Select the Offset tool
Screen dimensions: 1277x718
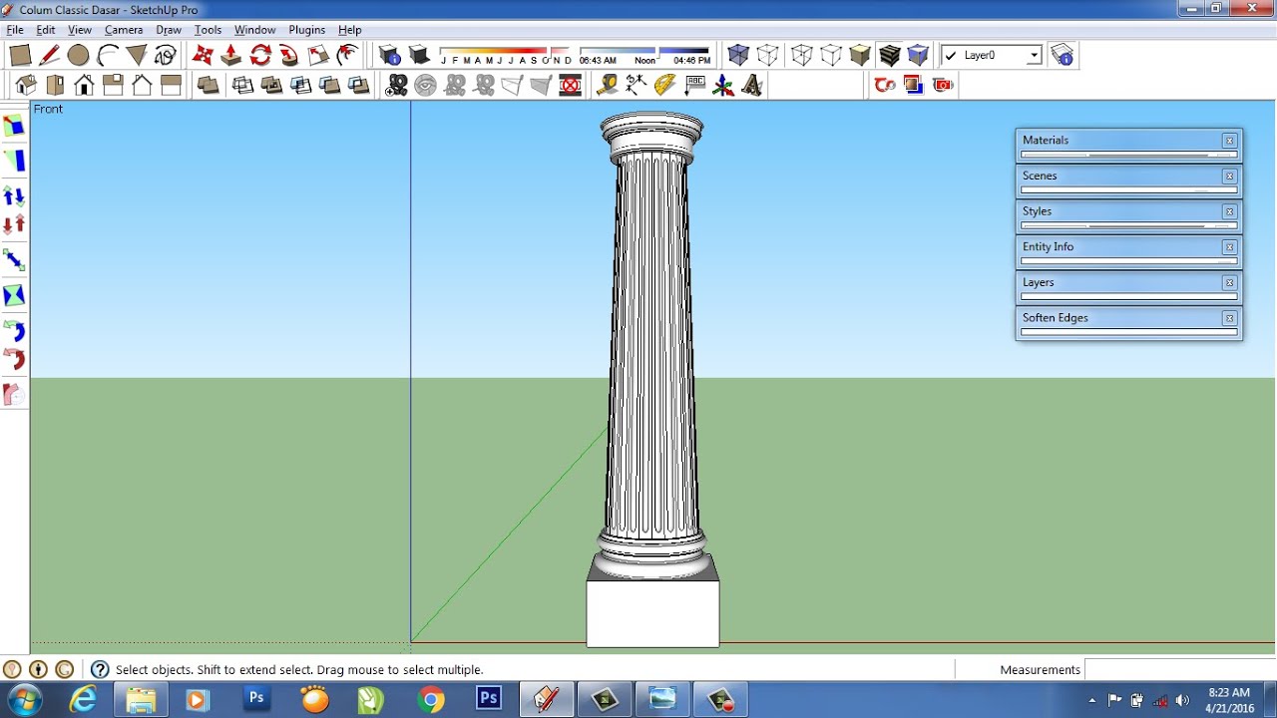[x=347, y=56]
